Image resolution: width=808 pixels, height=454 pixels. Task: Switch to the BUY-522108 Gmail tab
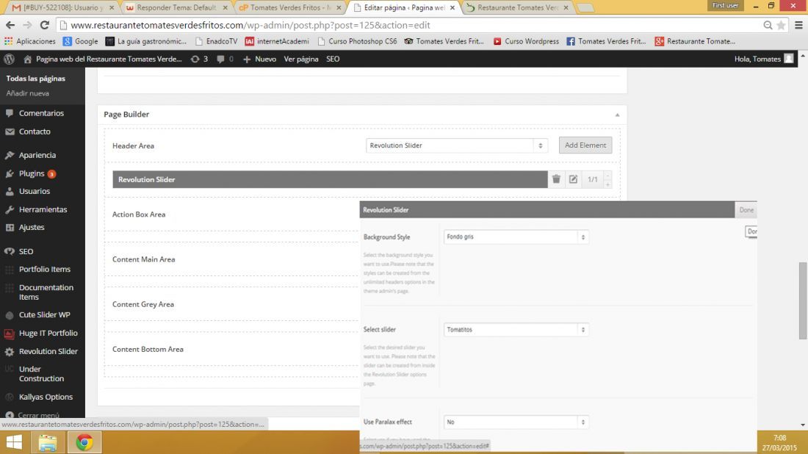[x=63, y=8]
